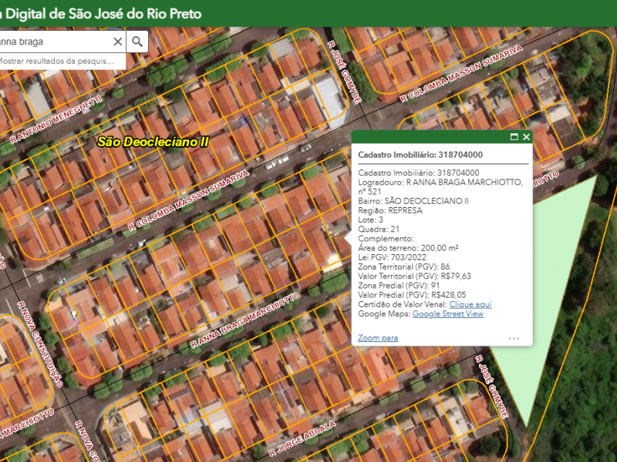
Task: Open the Google Street View link
Action: (x=447, y=314)
